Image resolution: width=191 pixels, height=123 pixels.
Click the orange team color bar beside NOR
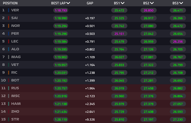click(9, 26)
